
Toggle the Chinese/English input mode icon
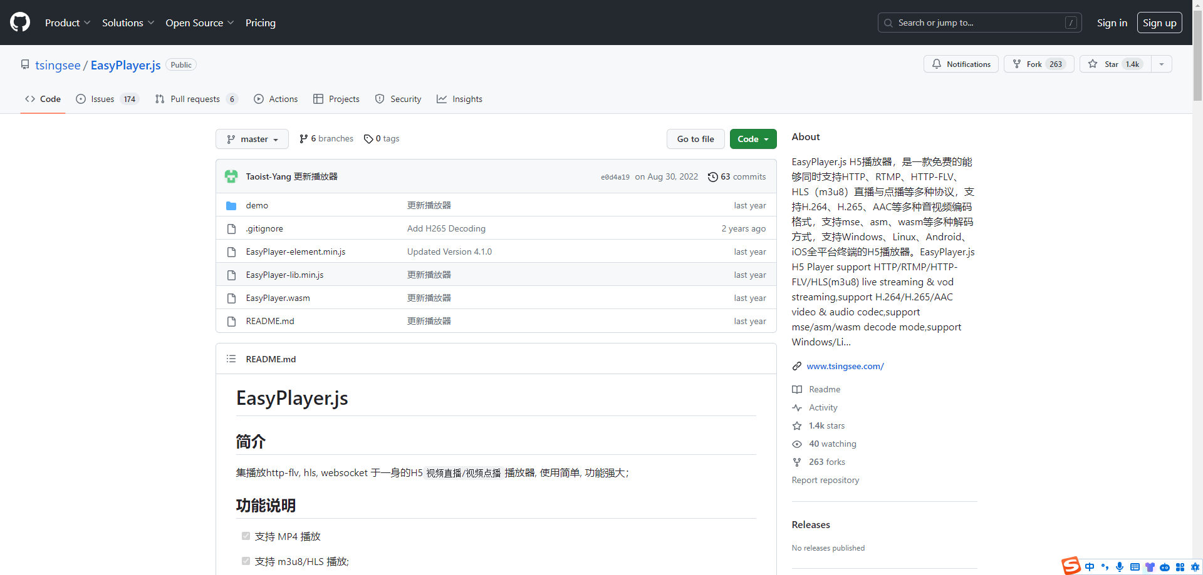[1090, 567]
